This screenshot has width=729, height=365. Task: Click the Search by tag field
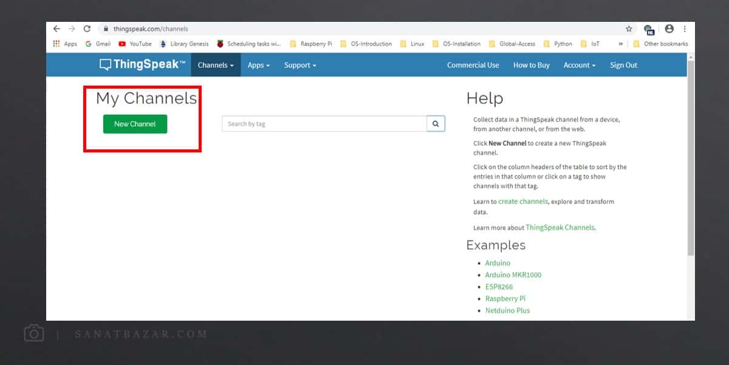point(324,124)
